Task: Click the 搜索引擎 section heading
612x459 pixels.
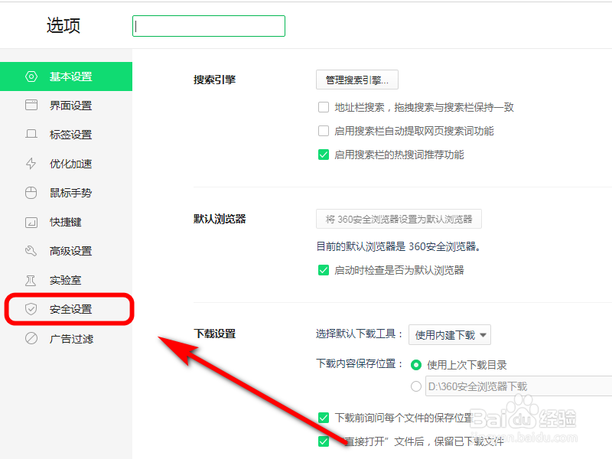Action: click(x=215, y=80)
